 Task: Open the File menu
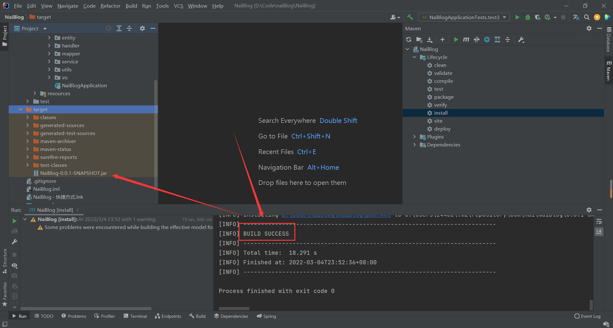point(18,6)
